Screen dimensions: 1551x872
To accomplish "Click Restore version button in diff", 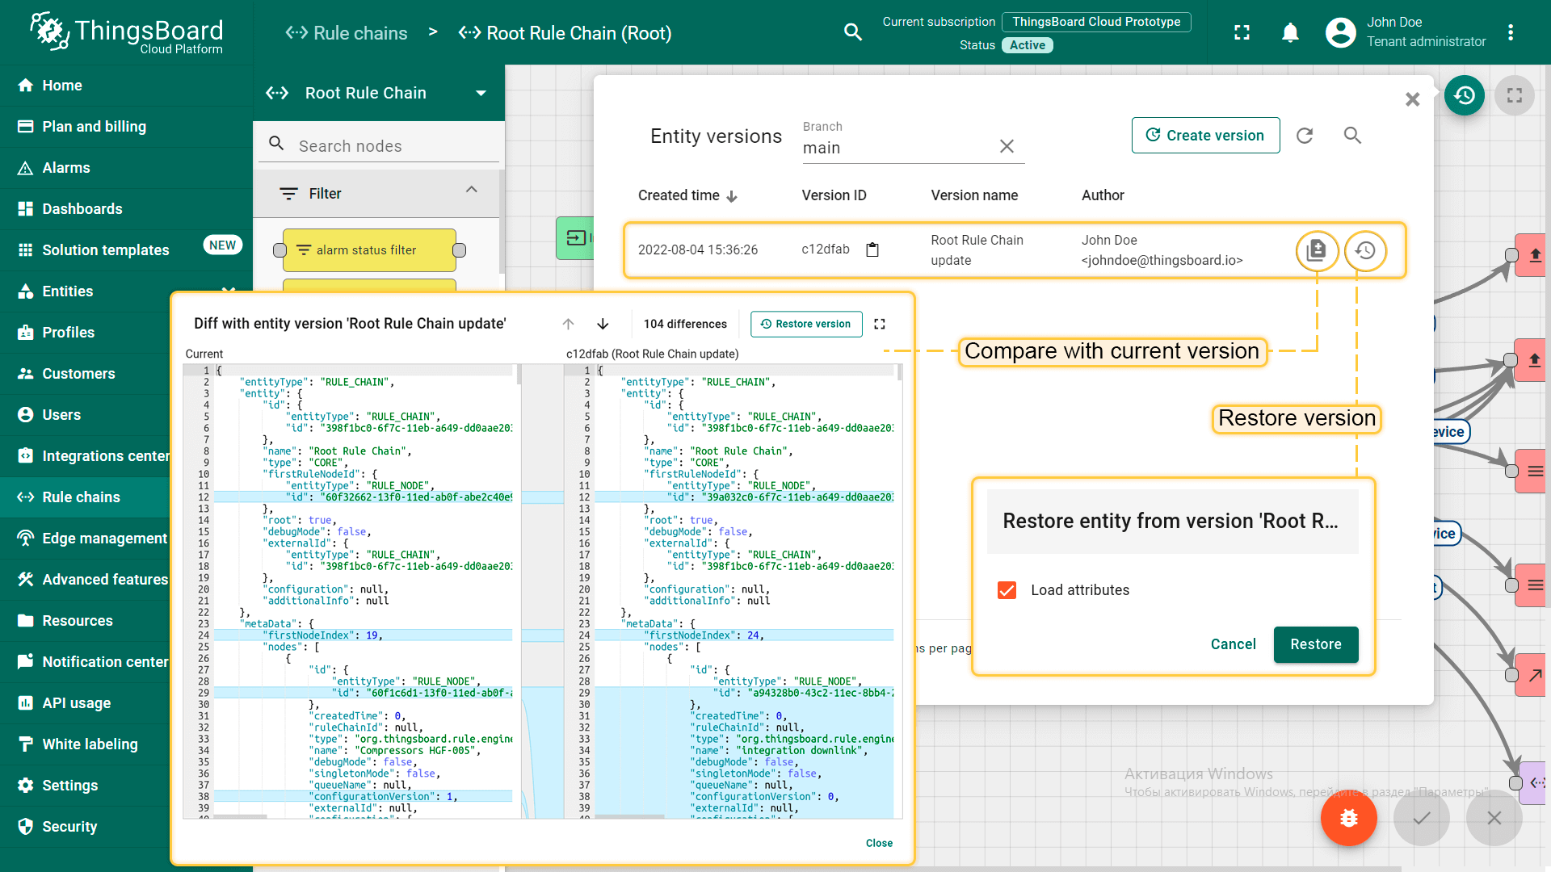I will pyautogui.click(x=805, y=324).
